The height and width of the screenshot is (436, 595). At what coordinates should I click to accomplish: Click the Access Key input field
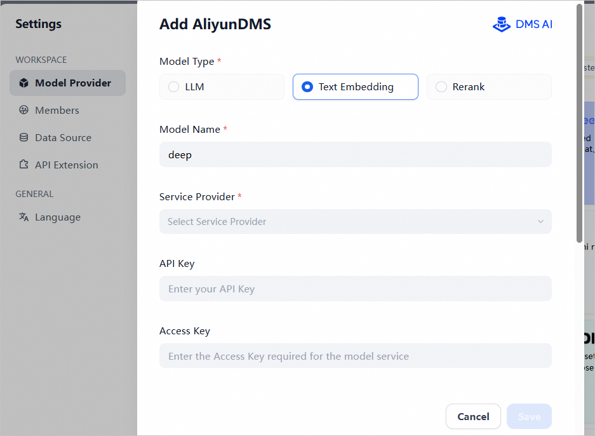click(x=355, y=356)
